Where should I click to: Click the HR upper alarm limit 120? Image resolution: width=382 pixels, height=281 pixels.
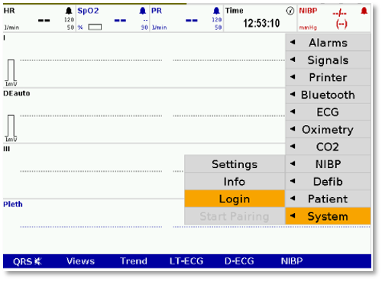[69, 20]
